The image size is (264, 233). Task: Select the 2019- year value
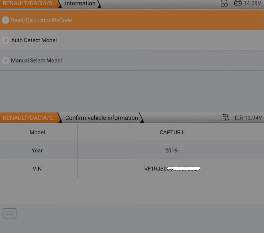(172, 150)
